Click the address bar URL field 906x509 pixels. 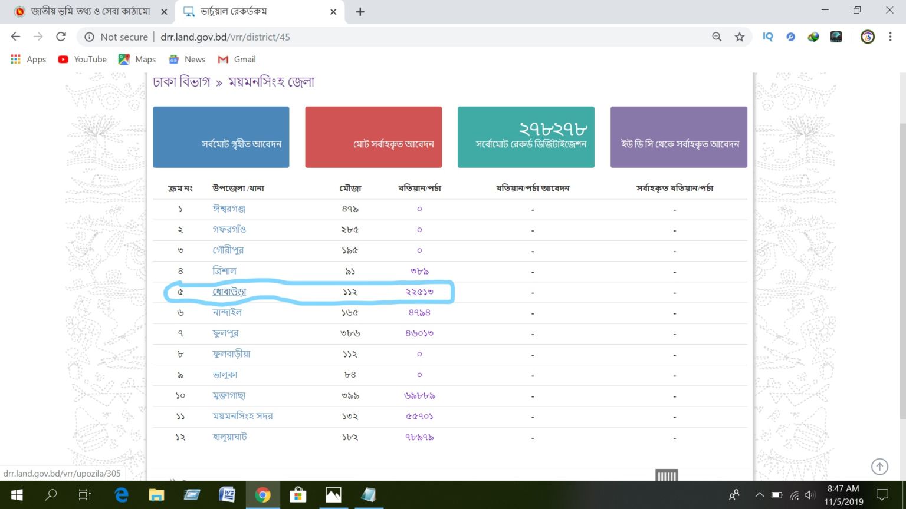401,37
